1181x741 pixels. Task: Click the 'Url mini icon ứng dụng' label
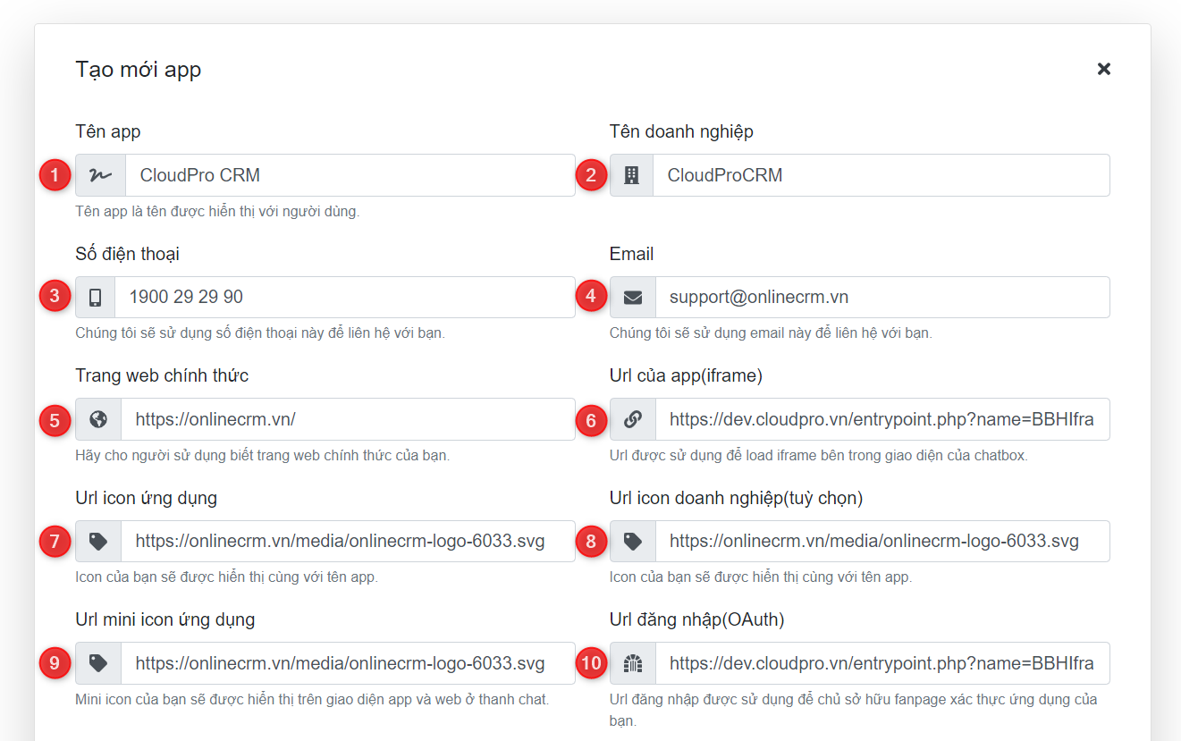click(x=165, y=619)
